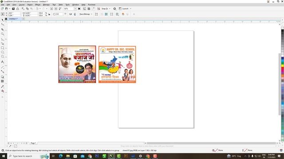Select the Color Eyedropper tool

tap(2, 87)
